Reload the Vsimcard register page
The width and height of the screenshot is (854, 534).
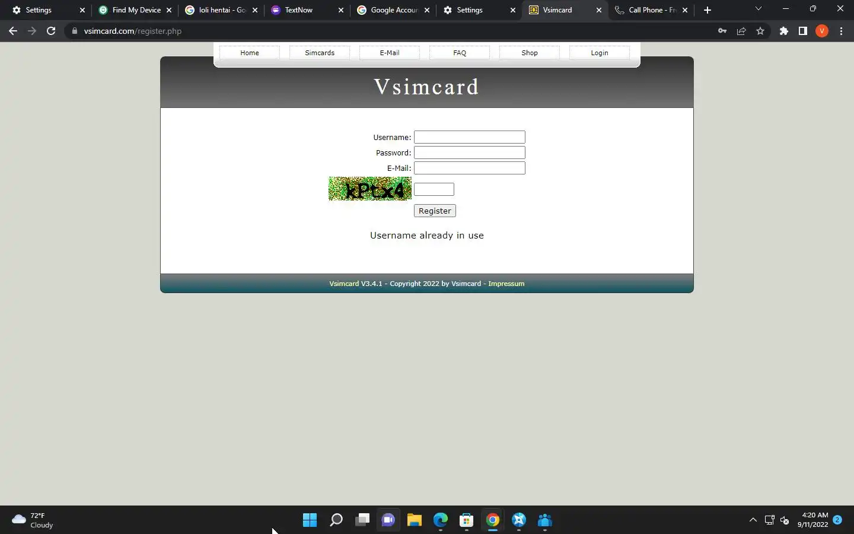coord(51,31)
